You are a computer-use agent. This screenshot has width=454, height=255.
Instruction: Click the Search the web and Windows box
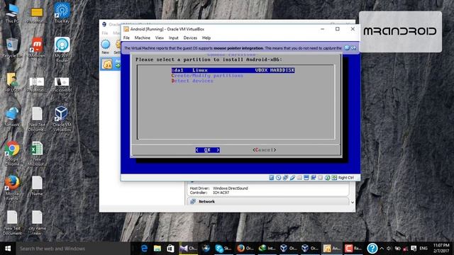coord(73,249)
